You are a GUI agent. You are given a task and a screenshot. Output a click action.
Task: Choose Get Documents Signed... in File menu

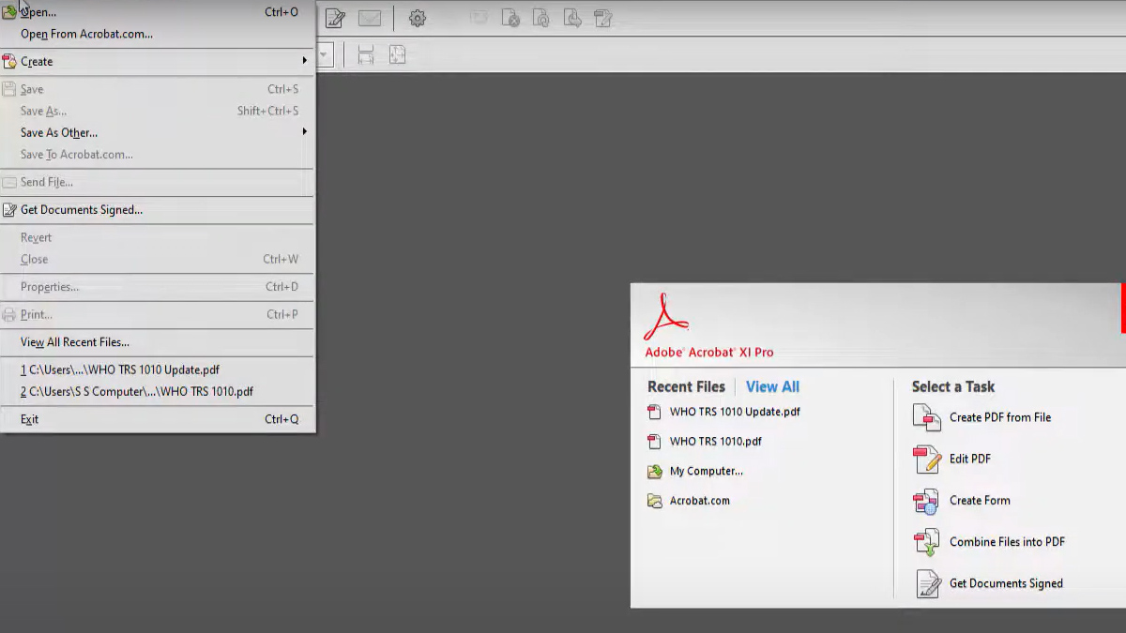coord(158,210)
